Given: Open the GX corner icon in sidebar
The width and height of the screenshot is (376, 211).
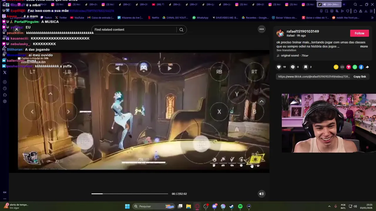Looking at the screenshot, I should click(x=5, y=192).
